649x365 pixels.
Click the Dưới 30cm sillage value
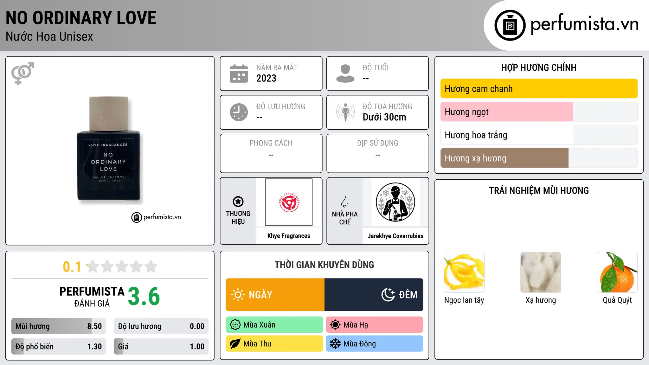coord(384,117)
